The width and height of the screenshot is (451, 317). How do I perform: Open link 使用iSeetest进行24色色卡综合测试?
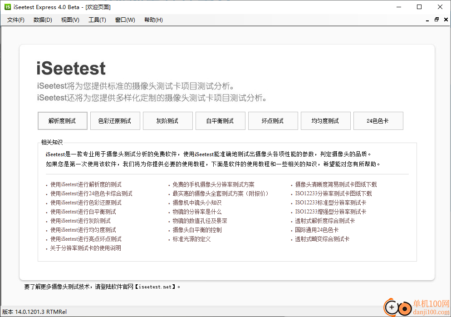point(91,193)
